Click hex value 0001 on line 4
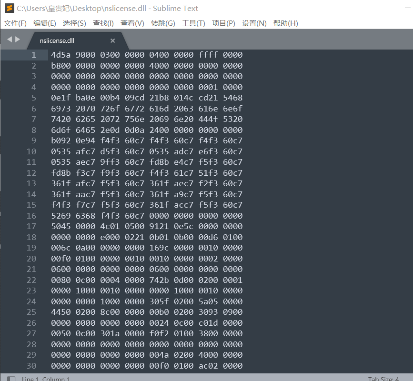Image resolution: width=413 pixels, height=381 pixels. [x=208, y=87]
